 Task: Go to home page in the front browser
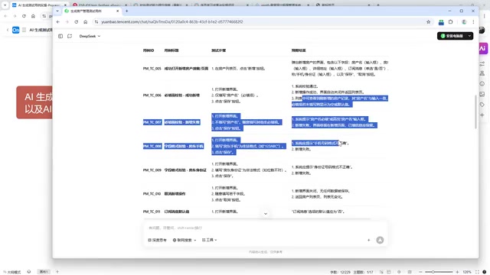pyautogui.click(x=85, y=22)
